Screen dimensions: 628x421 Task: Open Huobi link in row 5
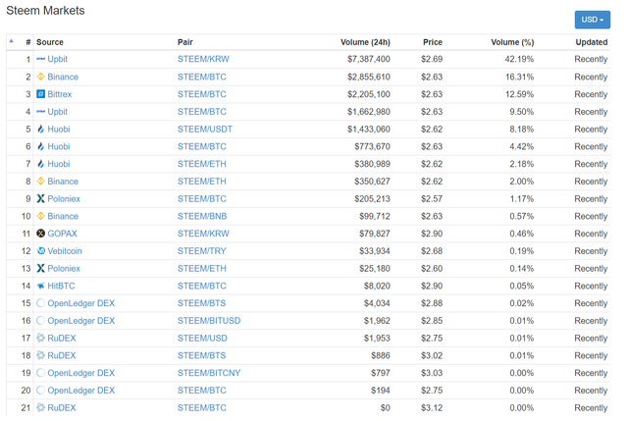[x=59, y=129]
